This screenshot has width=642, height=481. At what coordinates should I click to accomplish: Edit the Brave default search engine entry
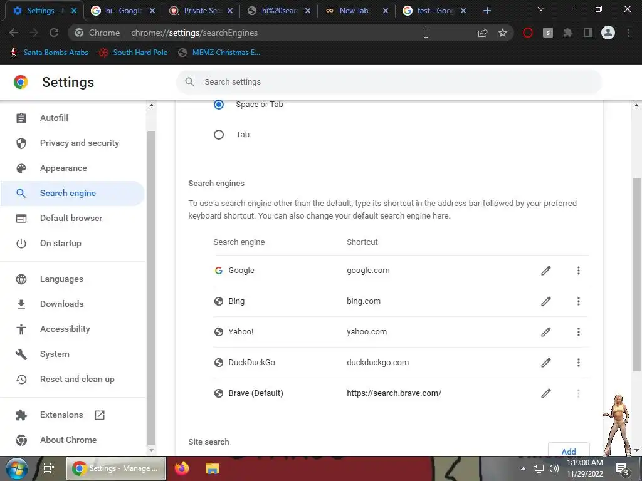pos(546,393)
